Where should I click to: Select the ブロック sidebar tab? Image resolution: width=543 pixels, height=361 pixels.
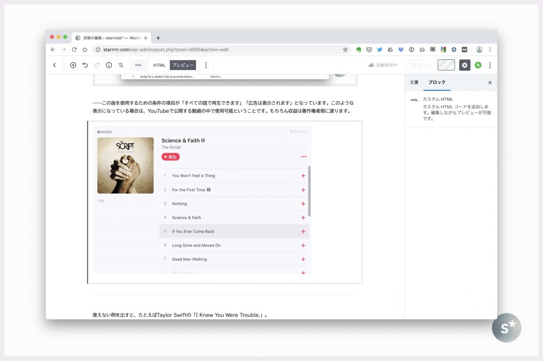tap(437, 83)
